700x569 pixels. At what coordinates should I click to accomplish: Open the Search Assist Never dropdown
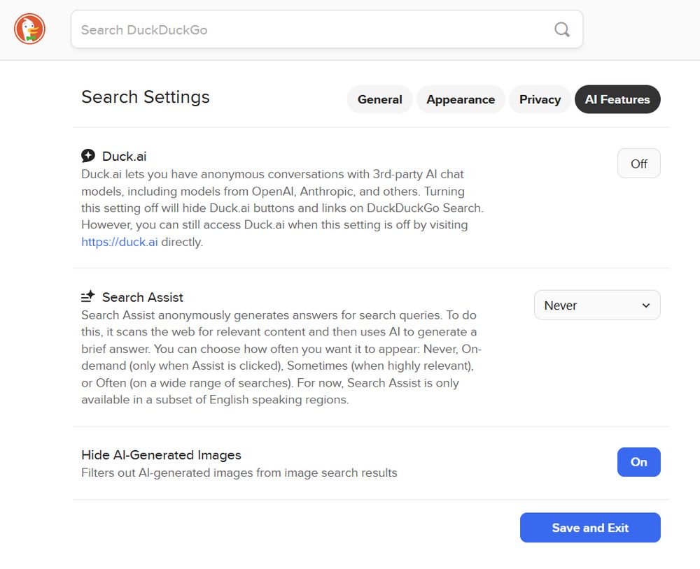[597, 305]
